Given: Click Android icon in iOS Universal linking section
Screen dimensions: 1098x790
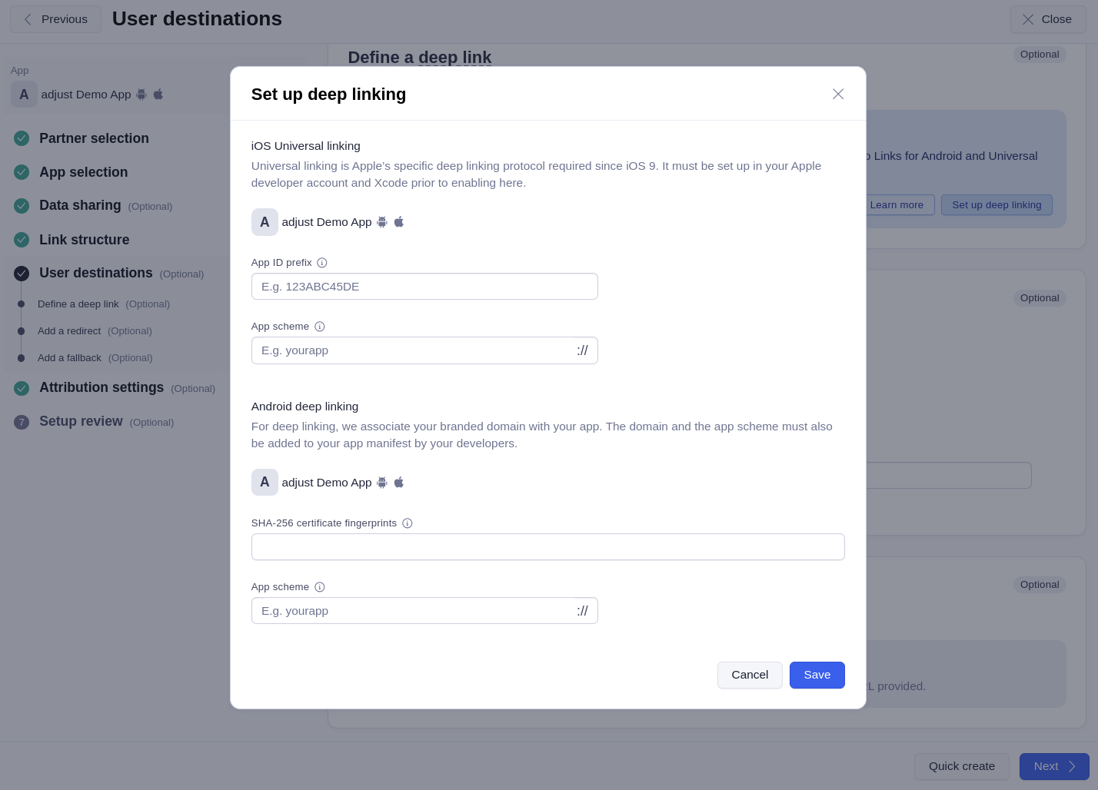Looking at the screenshot, I should coord(382,222).
